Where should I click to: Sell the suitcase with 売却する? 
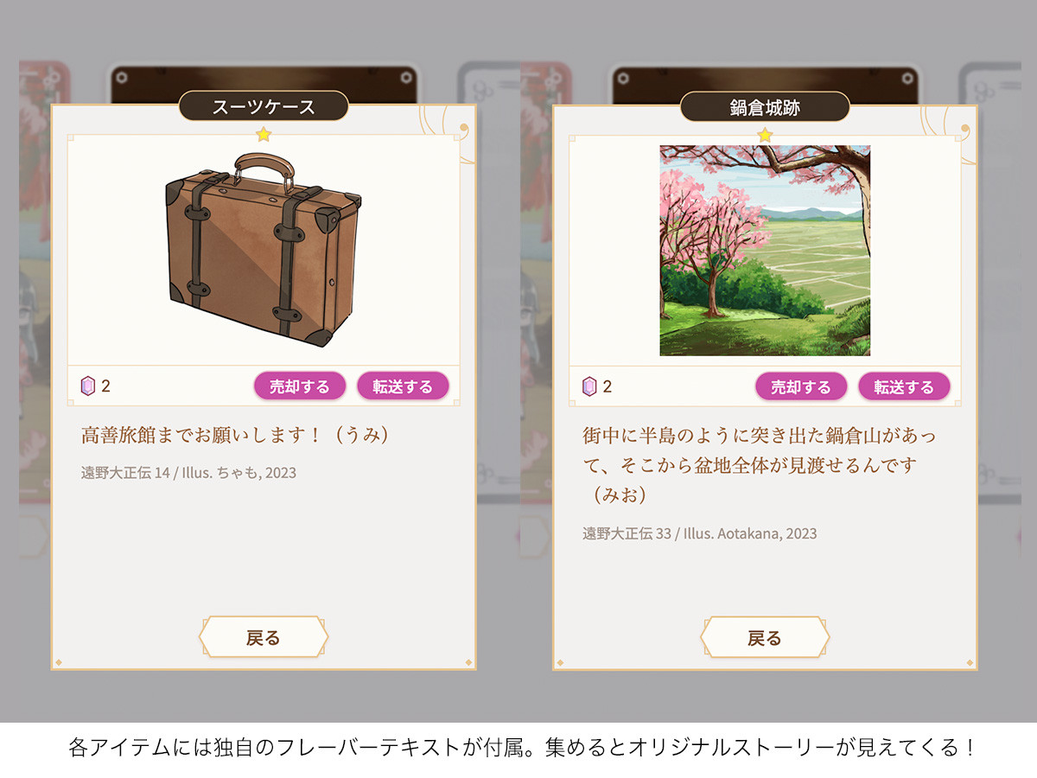pos(300,386)
